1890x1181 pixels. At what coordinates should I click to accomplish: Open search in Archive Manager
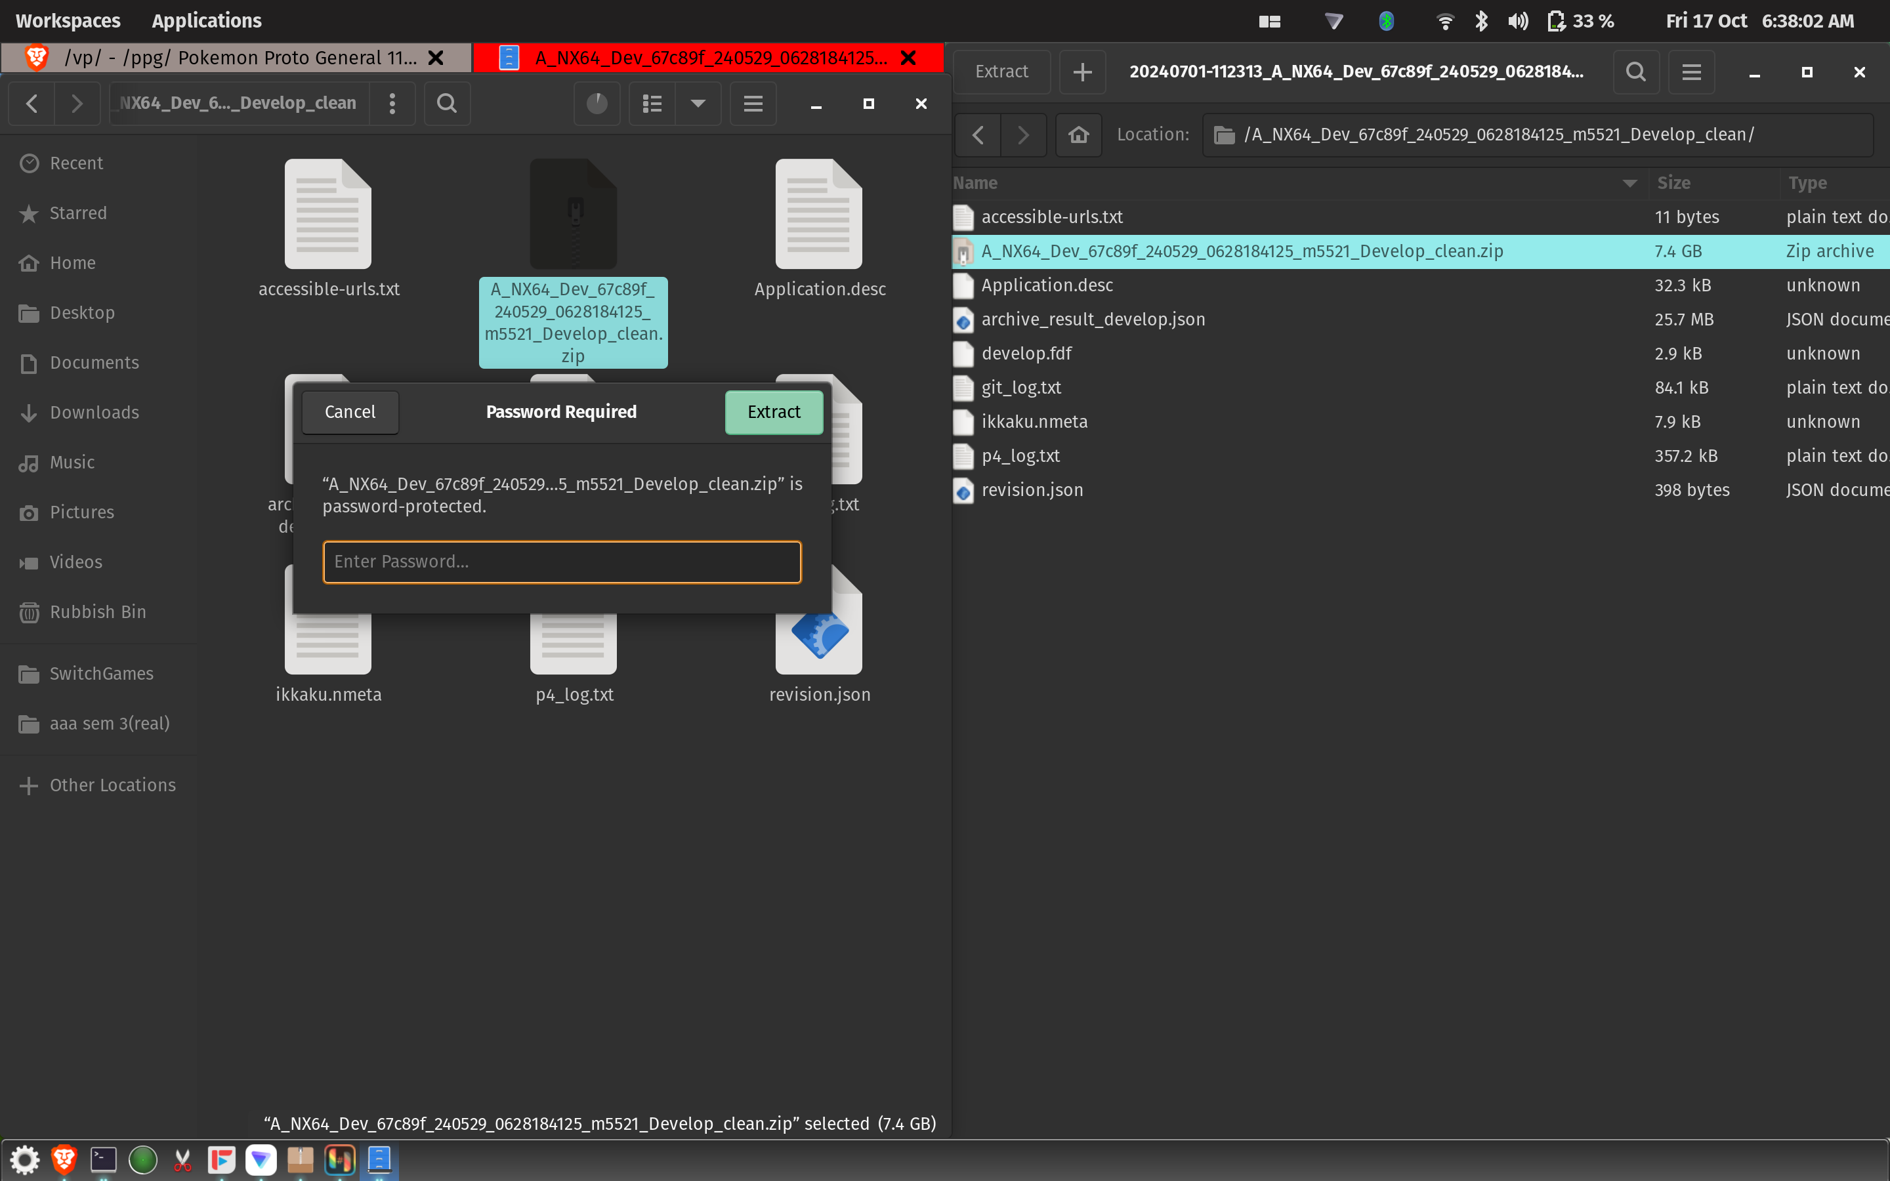(x=1635, y=72)
